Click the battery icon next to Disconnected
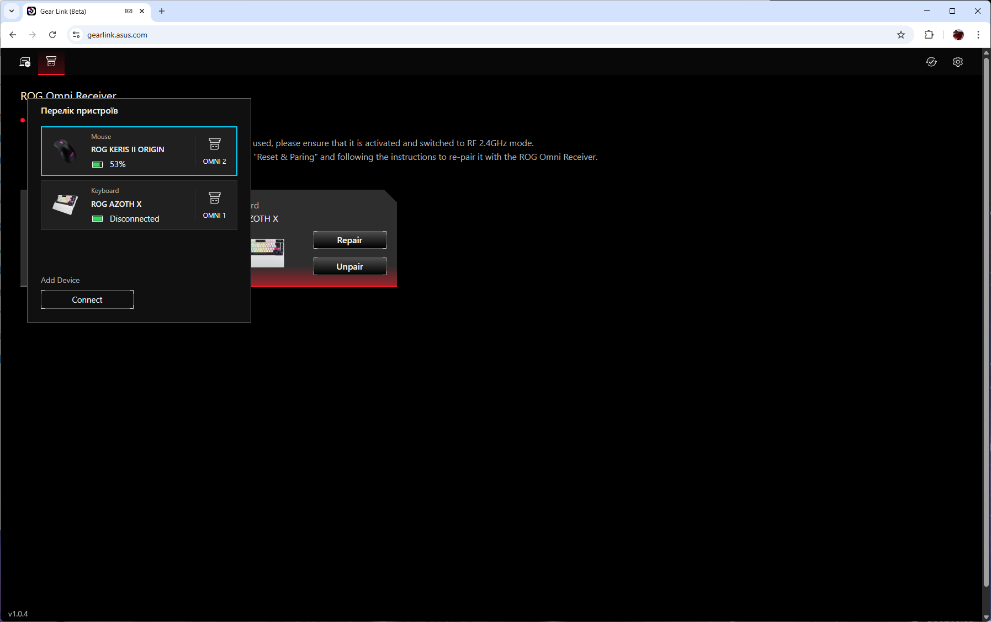The width and height of the screenshot is (991, 622). click(98, 219)
